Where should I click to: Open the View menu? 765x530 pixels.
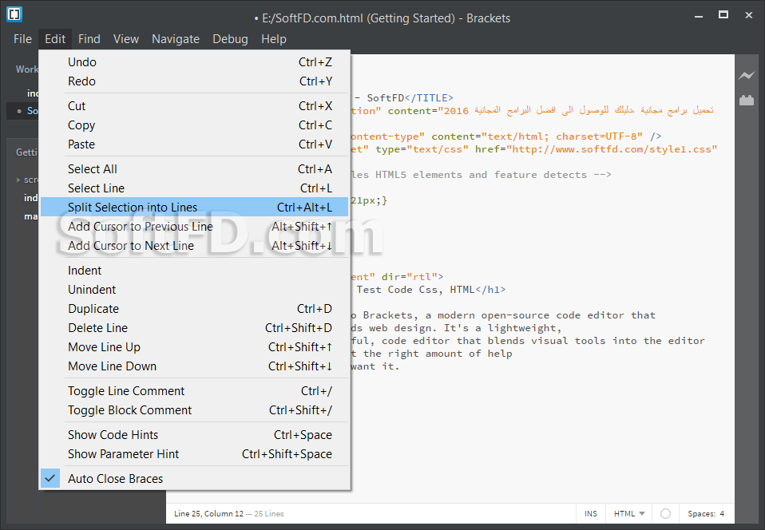126,39
